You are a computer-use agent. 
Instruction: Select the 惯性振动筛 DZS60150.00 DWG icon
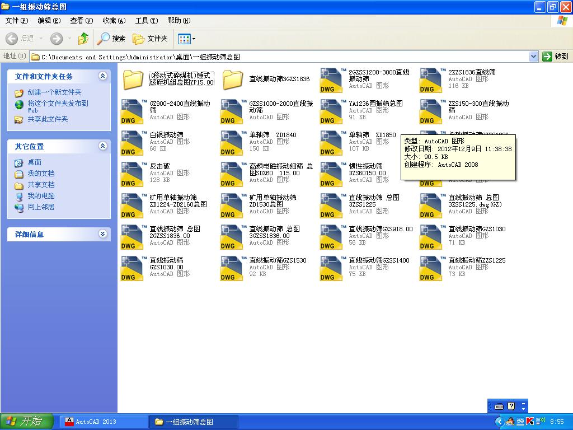332,174
